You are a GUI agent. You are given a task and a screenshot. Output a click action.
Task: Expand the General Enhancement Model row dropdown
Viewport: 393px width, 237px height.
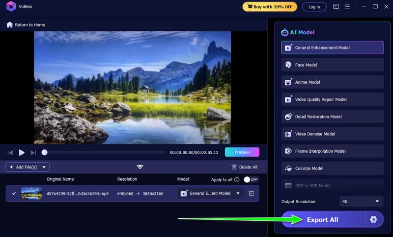[238, 193]
